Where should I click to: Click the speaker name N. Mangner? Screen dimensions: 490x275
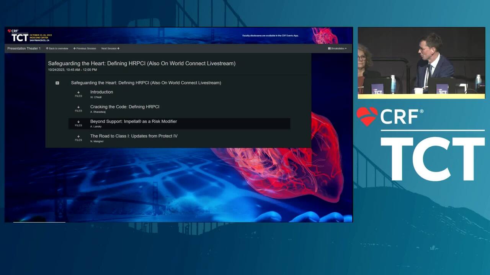click(x=97, y=141)
